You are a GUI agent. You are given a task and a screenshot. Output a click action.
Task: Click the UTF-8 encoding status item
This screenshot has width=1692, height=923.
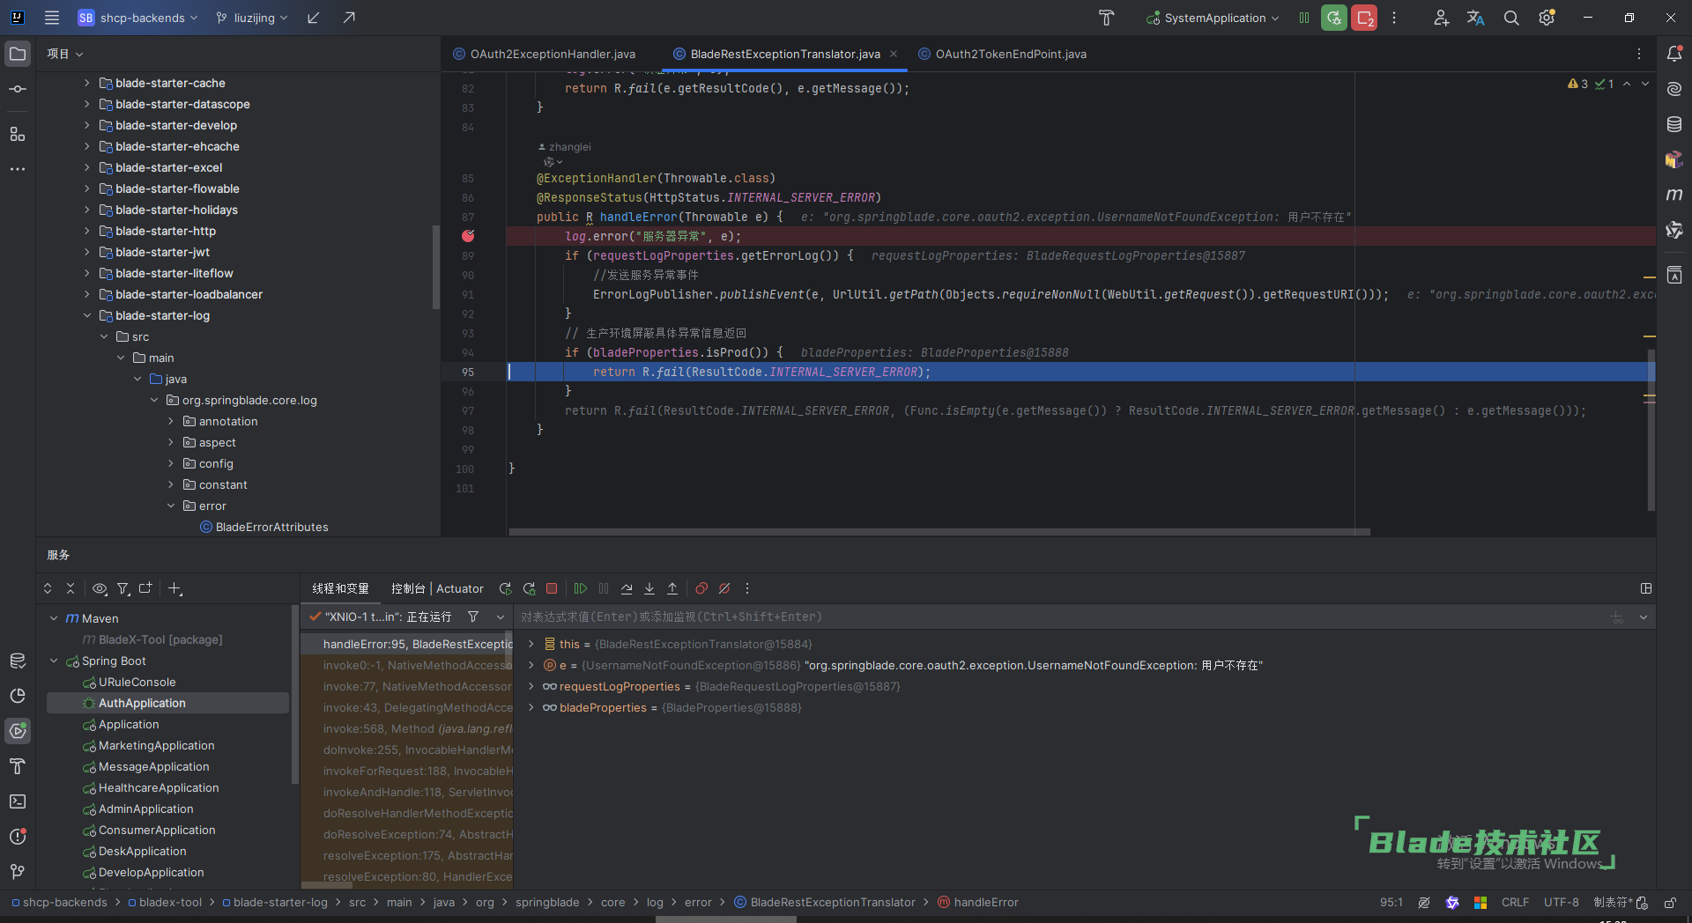[1562, 902]
